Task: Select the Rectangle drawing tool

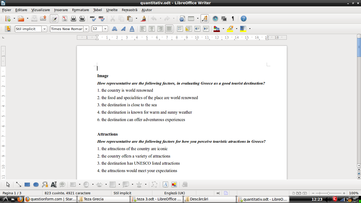Action: pos(27,184)
